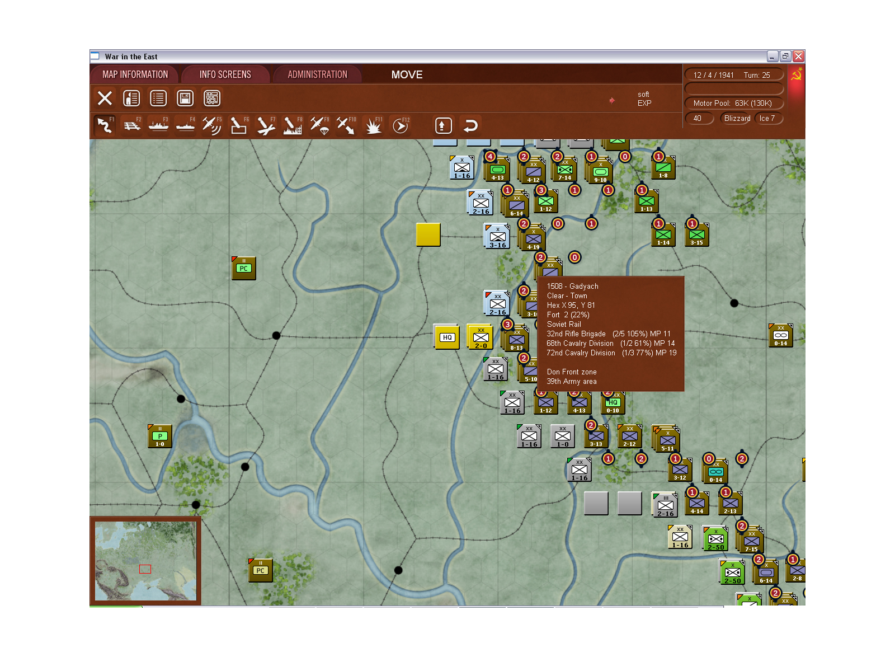This screenshot has height=657, width=895.
Task: Click the curved undo arrow icon
Action: 470,125
